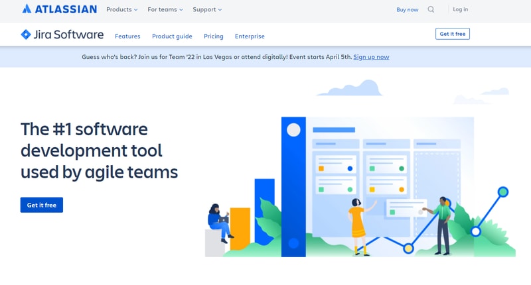Screen dimensions: 531x285
Task: Open the search magnifier icon
Action: click(431, 9)
